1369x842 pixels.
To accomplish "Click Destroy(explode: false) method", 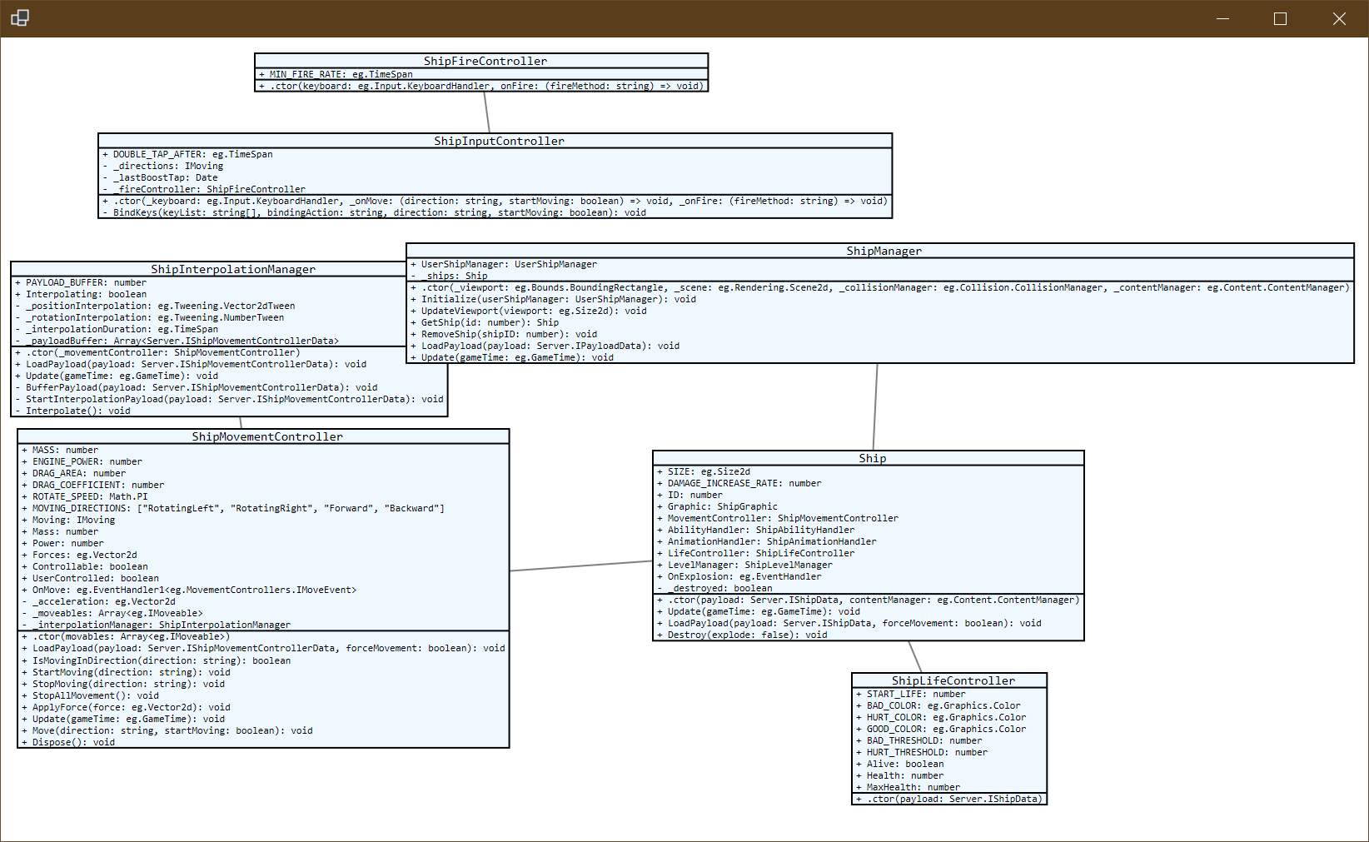I will click(742, 635).
